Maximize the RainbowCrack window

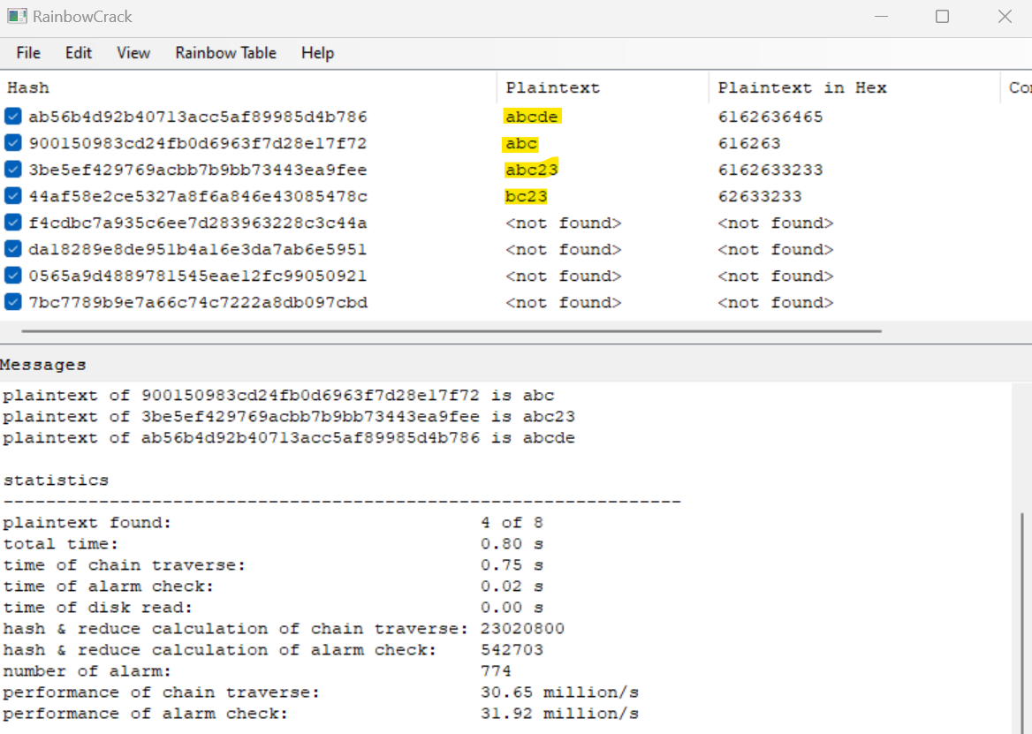(x=943, y=17)
